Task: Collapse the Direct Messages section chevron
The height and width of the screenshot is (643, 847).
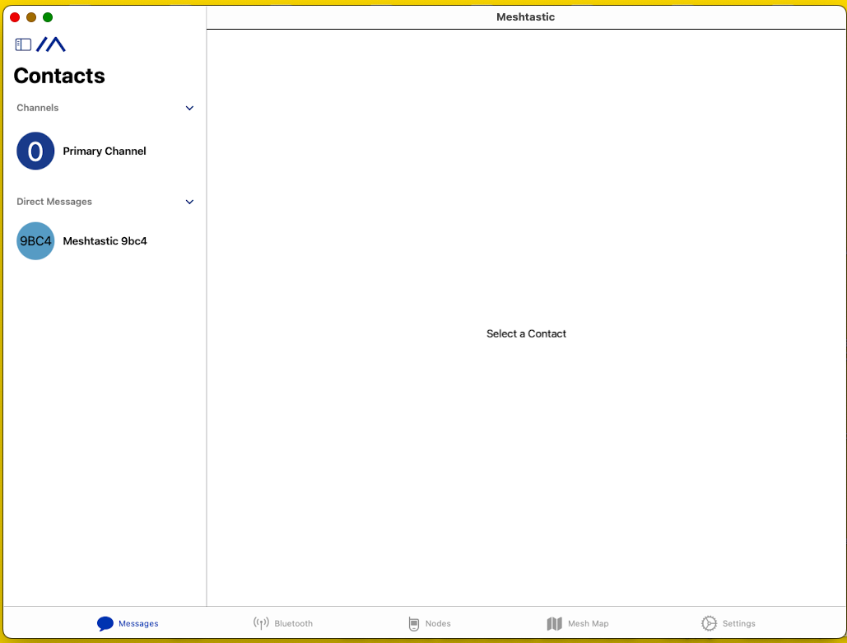Action: tap(189, 202)
